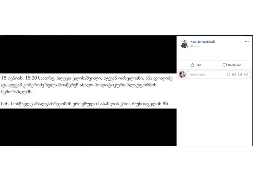Image resolution: width=253 pixels, height=181 pixels.
Task: Open the tagged ანა დოლიძე link
Action: (159, 78)
